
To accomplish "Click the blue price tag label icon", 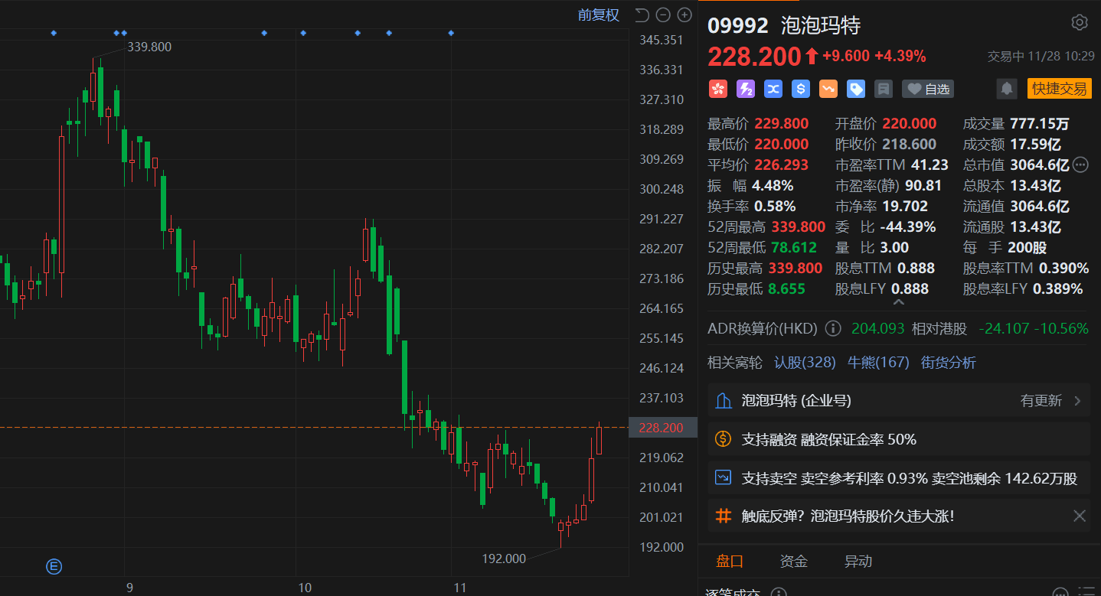I will click(856, 89).
